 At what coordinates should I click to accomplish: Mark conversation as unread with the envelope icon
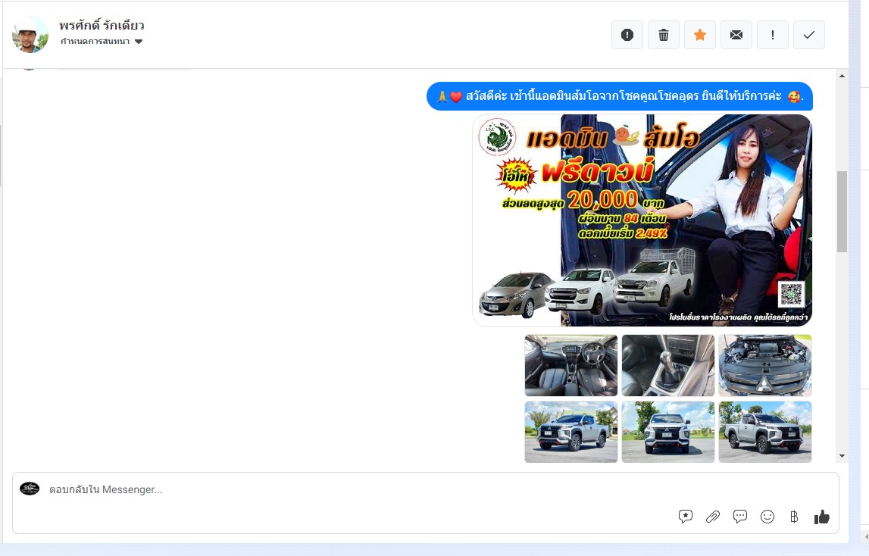click(736, 35)
